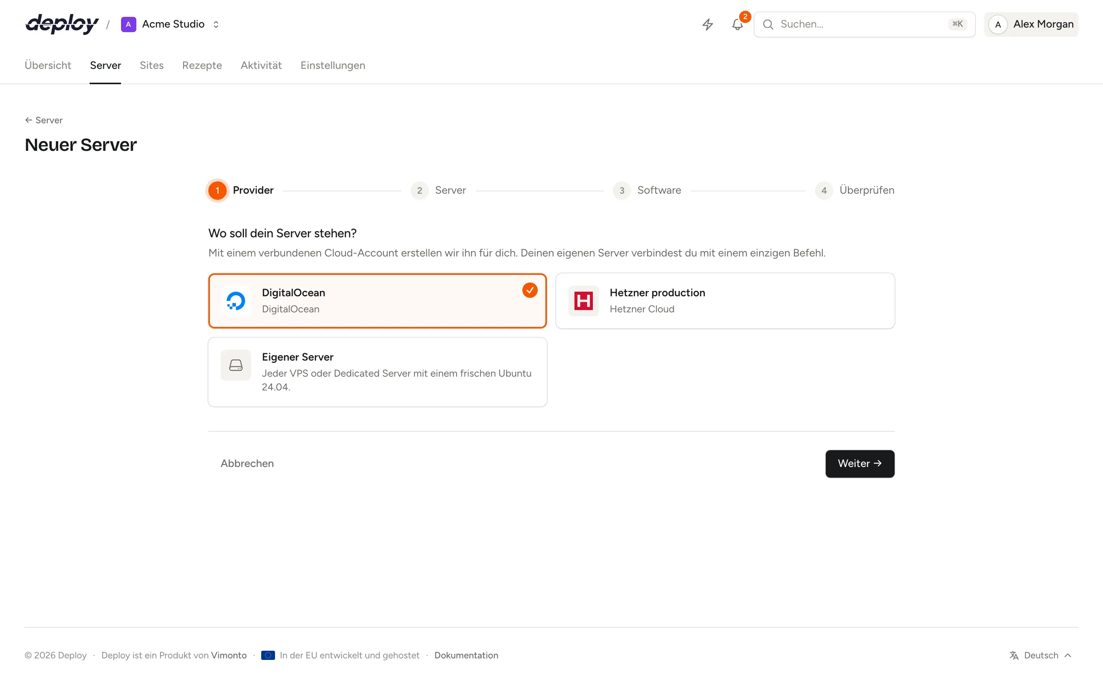Click 'In der EU entwickelt und gehostet' text

350,655
